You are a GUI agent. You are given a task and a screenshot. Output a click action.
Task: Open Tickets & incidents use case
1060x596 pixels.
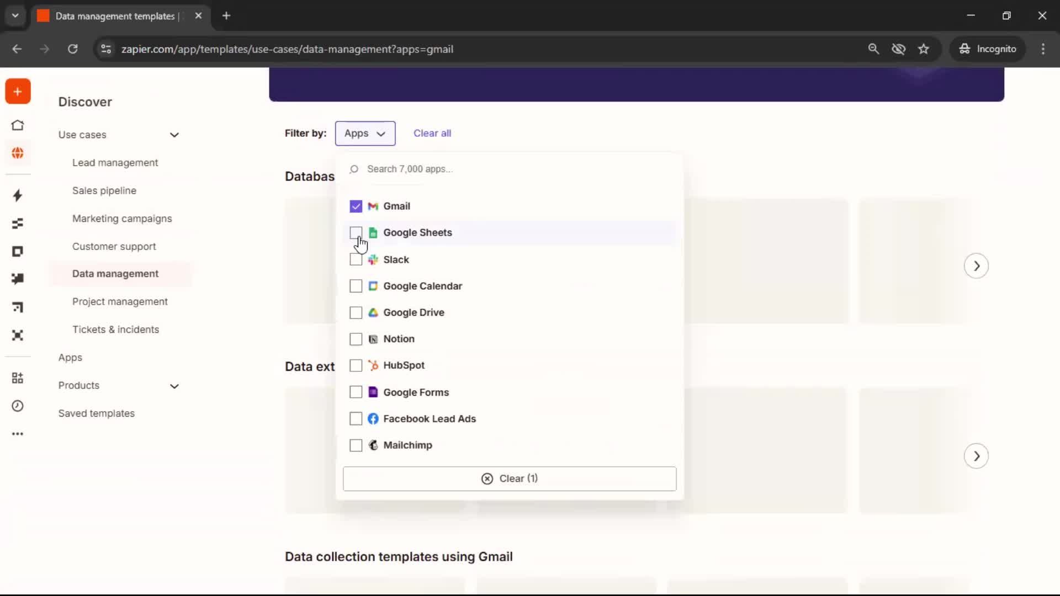115,329
